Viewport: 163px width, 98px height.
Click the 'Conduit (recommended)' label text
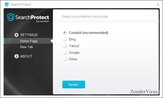(x=89, y=33)
